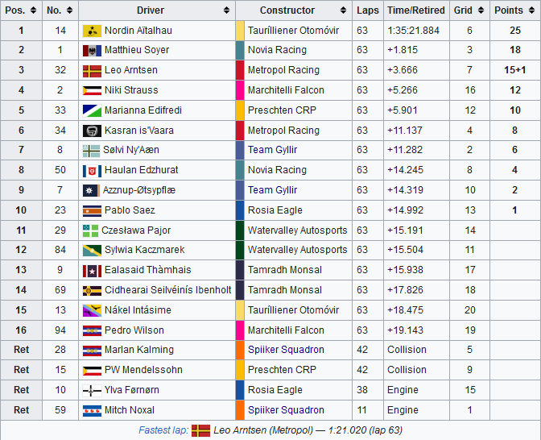Click the flag beside Haulan Edzhurat
The image size is (541, 440).
pyautogui.click(x=92, y=171)
